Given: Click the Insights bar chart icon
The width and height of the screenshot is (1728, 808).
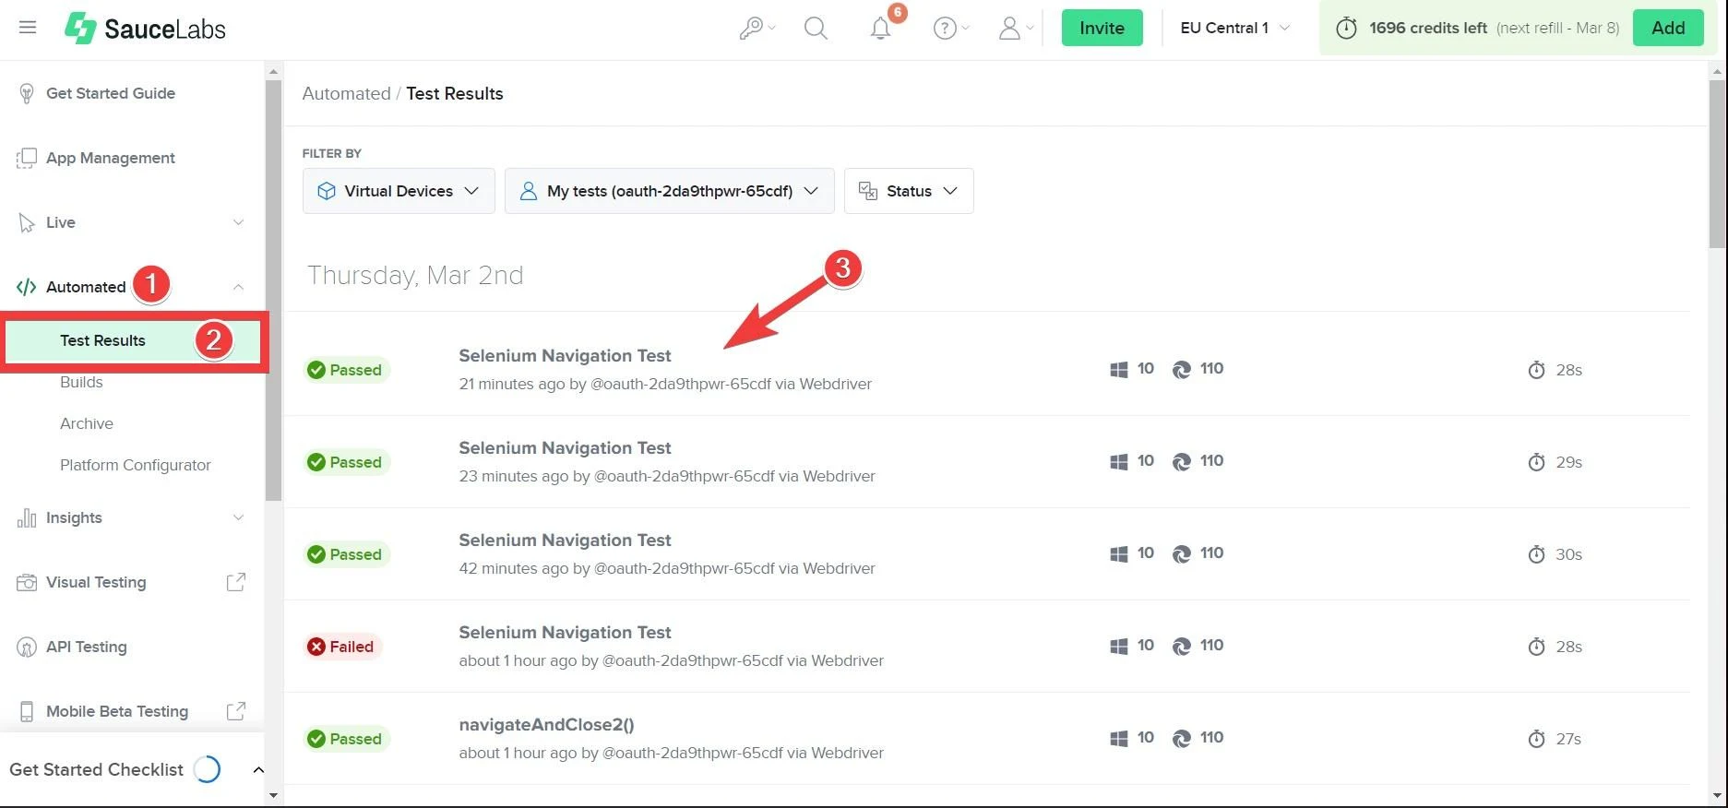Looking at the screenshot, I should point(27,517).
